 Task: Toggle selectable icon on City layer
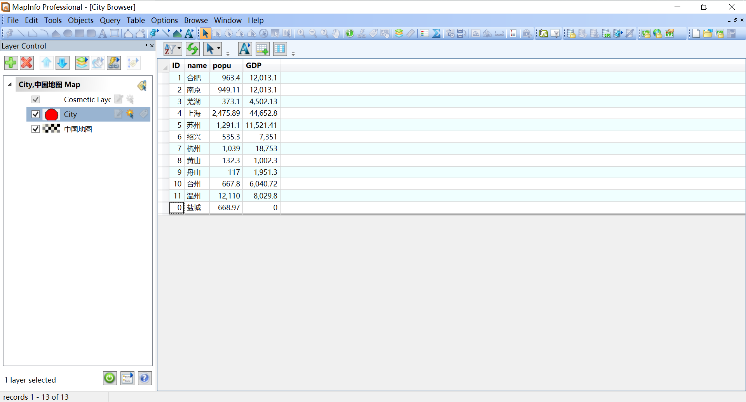coord(130,114)
